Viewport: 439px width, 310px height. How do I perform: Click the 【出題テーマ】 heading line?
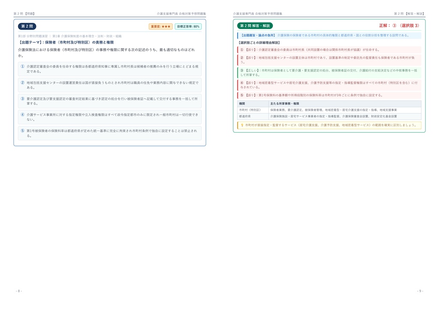coord(66,42)
